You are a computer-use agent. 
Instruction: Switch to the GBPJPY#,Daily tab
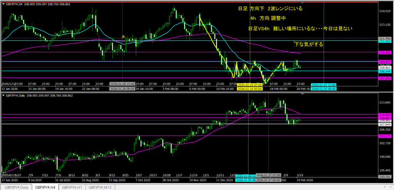point(15,187)
